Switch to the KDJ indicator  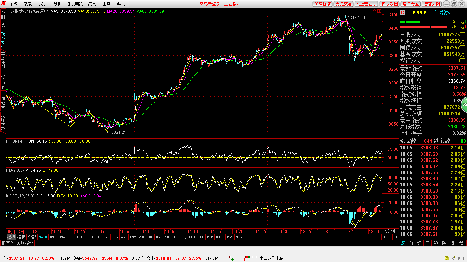(x=183, y=237)
